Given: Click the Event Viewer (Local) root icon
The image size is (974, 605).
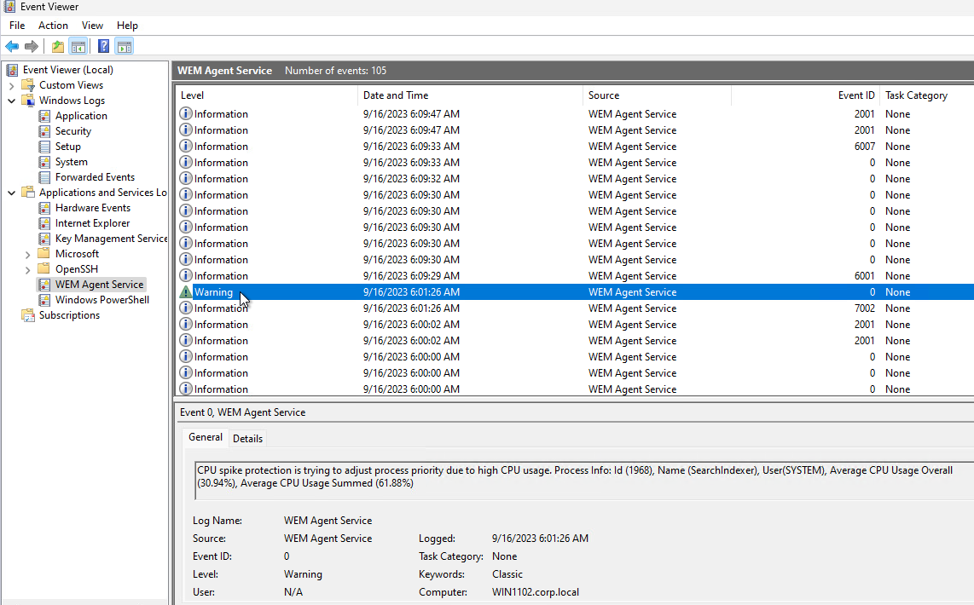Looking at the screenshot, I should pos(12,70).
